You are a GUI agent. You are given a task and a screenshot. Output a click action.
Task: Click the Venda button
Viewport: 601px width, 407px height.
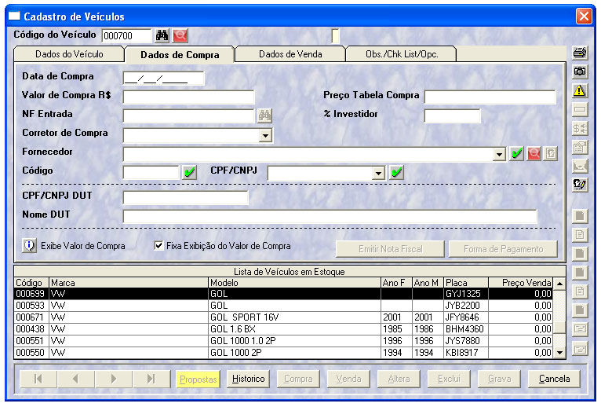348,379
